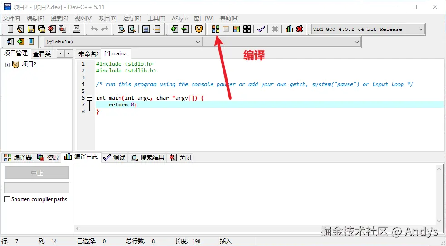The width and height of the screenshot is (446, 246).
Task: Click the Save All files icon
Action: 42,29
